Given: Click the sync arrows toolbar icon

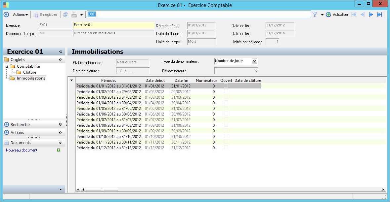Looking at the screenshot, I should tap(65, 15).
